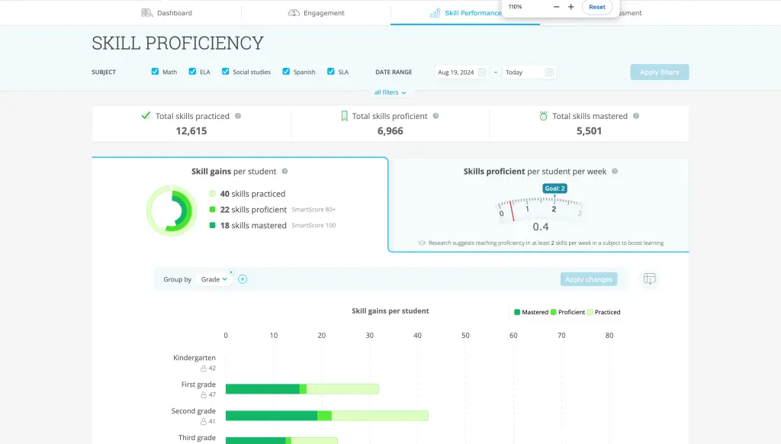Switch to table view icon

click(650, 279)
